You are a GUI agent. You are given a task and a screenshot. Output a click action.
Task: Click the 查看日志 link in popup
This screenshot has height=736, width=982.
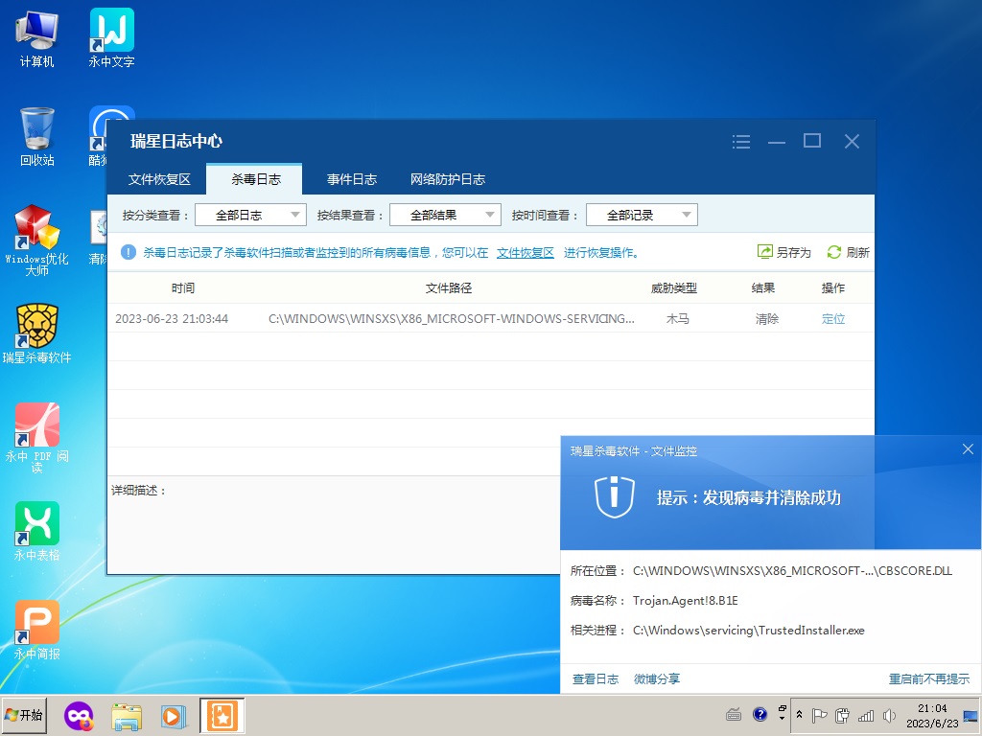595,678
